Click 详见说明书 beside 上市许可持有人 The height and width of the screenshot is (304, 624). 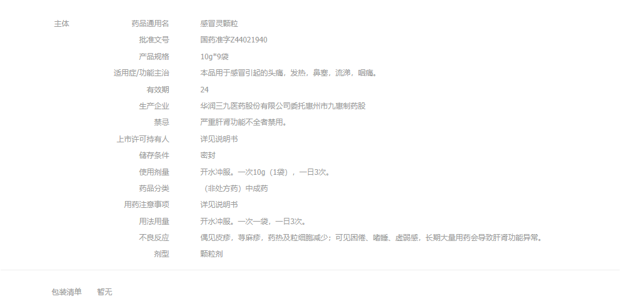[x=219, y=139]
